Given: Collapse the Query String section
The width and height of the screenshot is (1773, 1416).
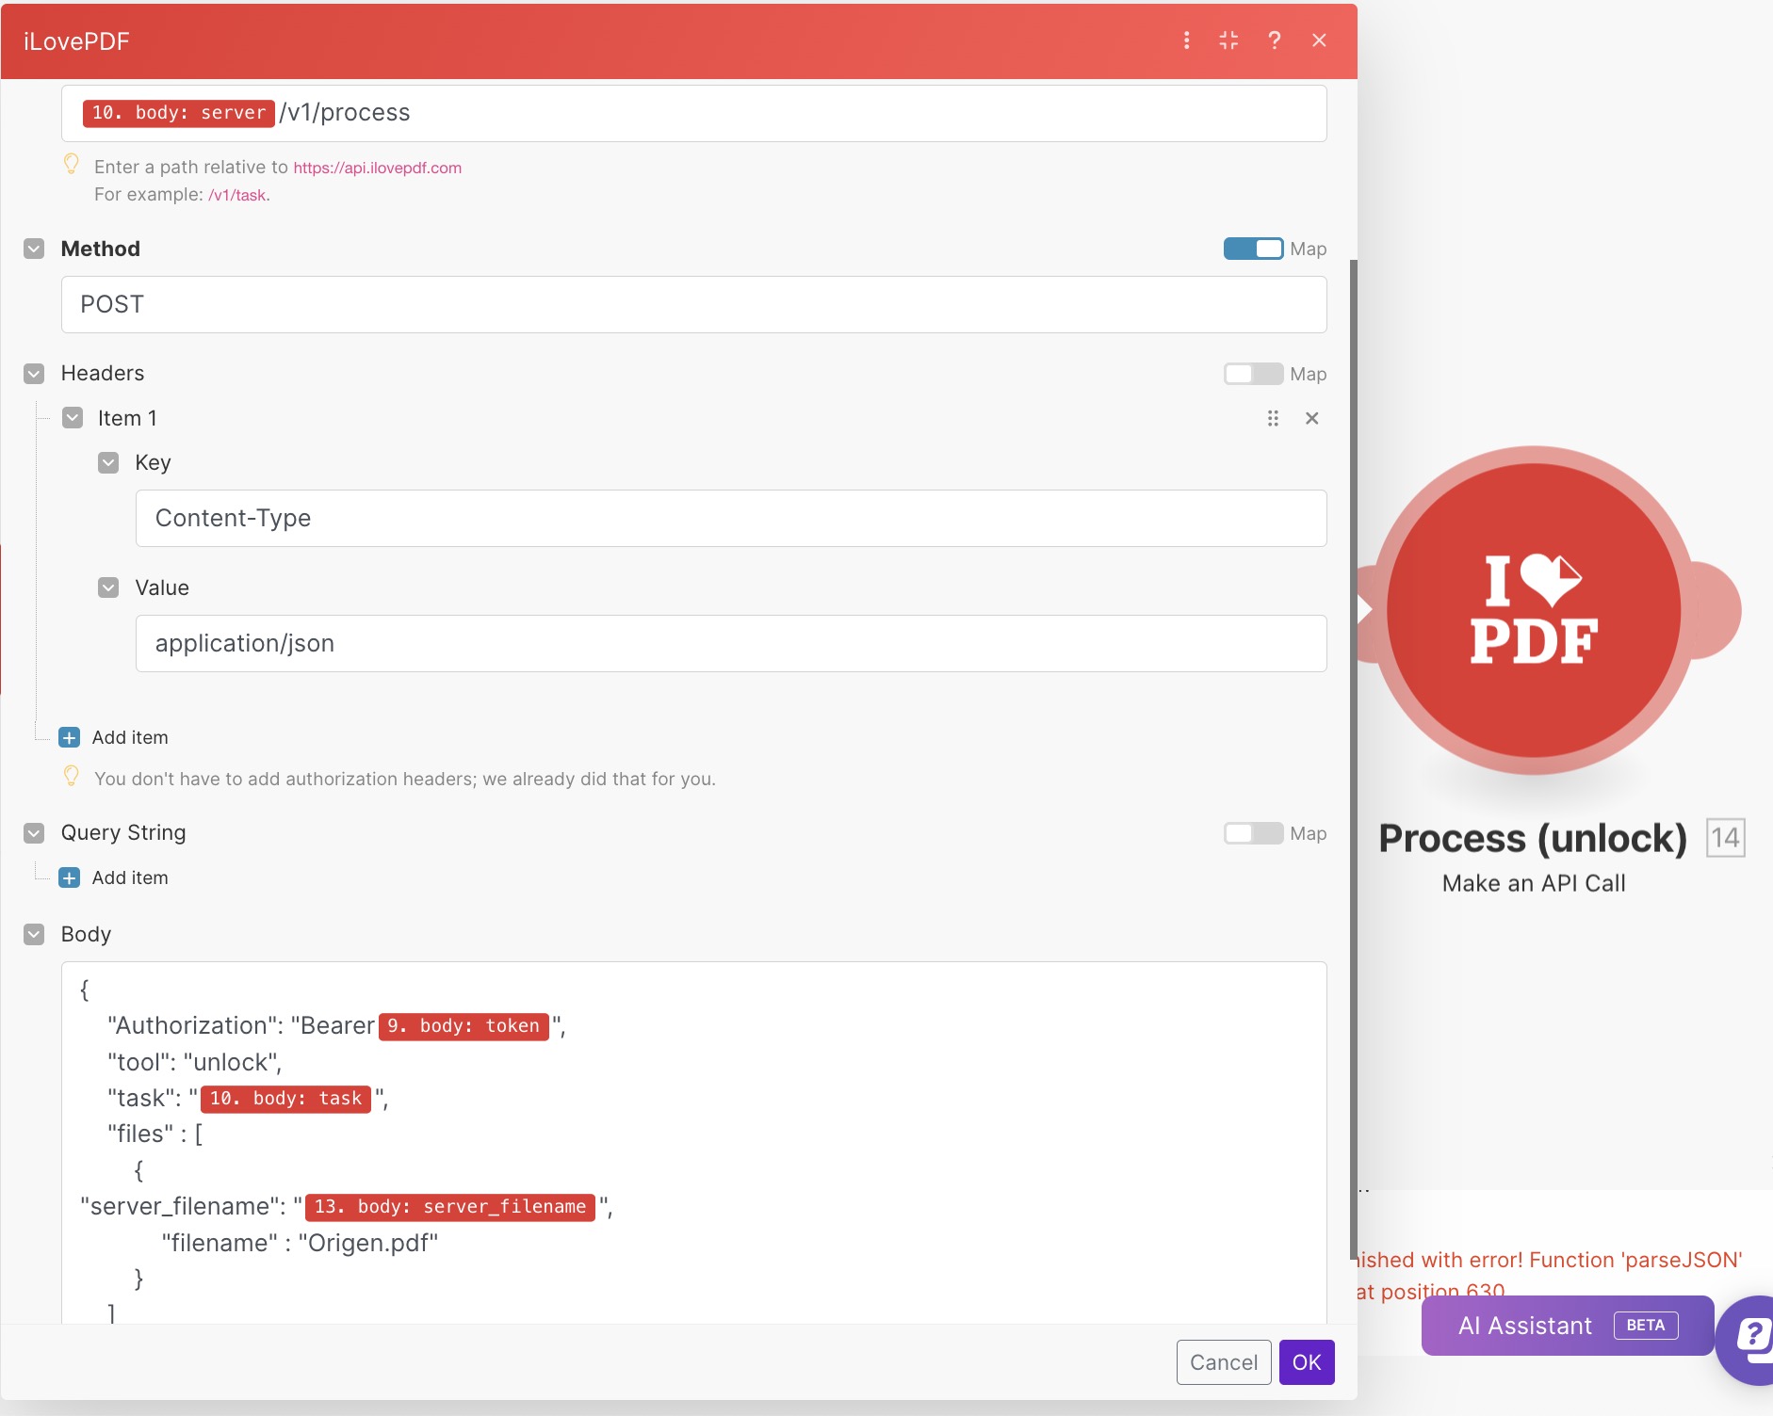Looking at the screenshot, I should click(x=34, y=833).
